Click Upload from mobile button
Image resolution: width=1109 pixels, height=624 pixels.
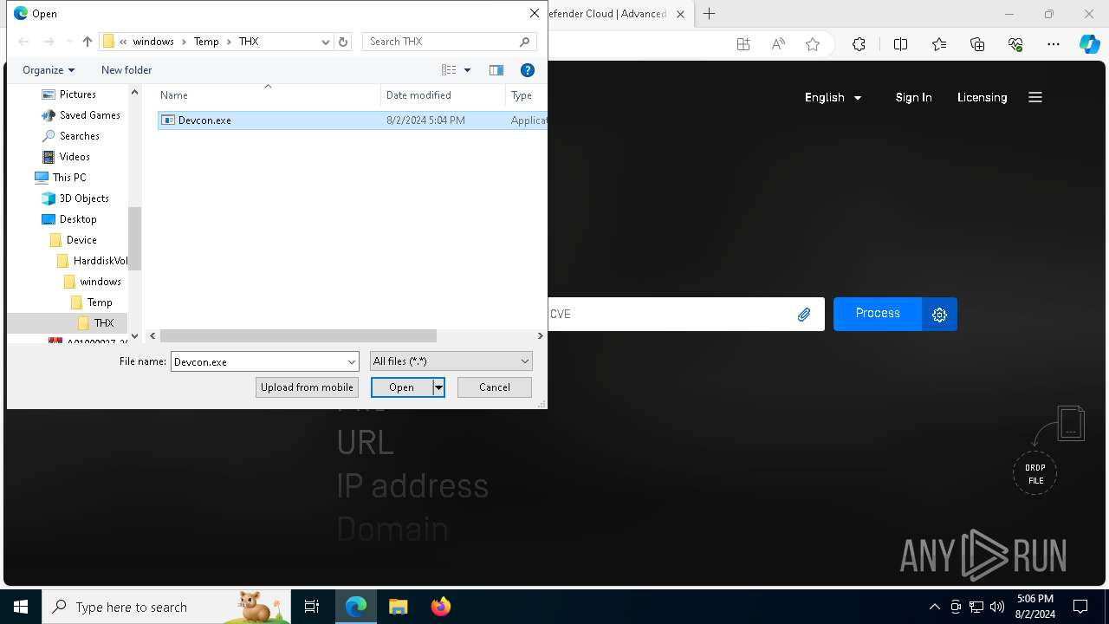[307, 387]
